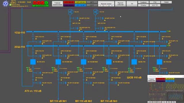Click the ЗН В ЛР-110 АТ4 grounding switch

pos(165,73)
